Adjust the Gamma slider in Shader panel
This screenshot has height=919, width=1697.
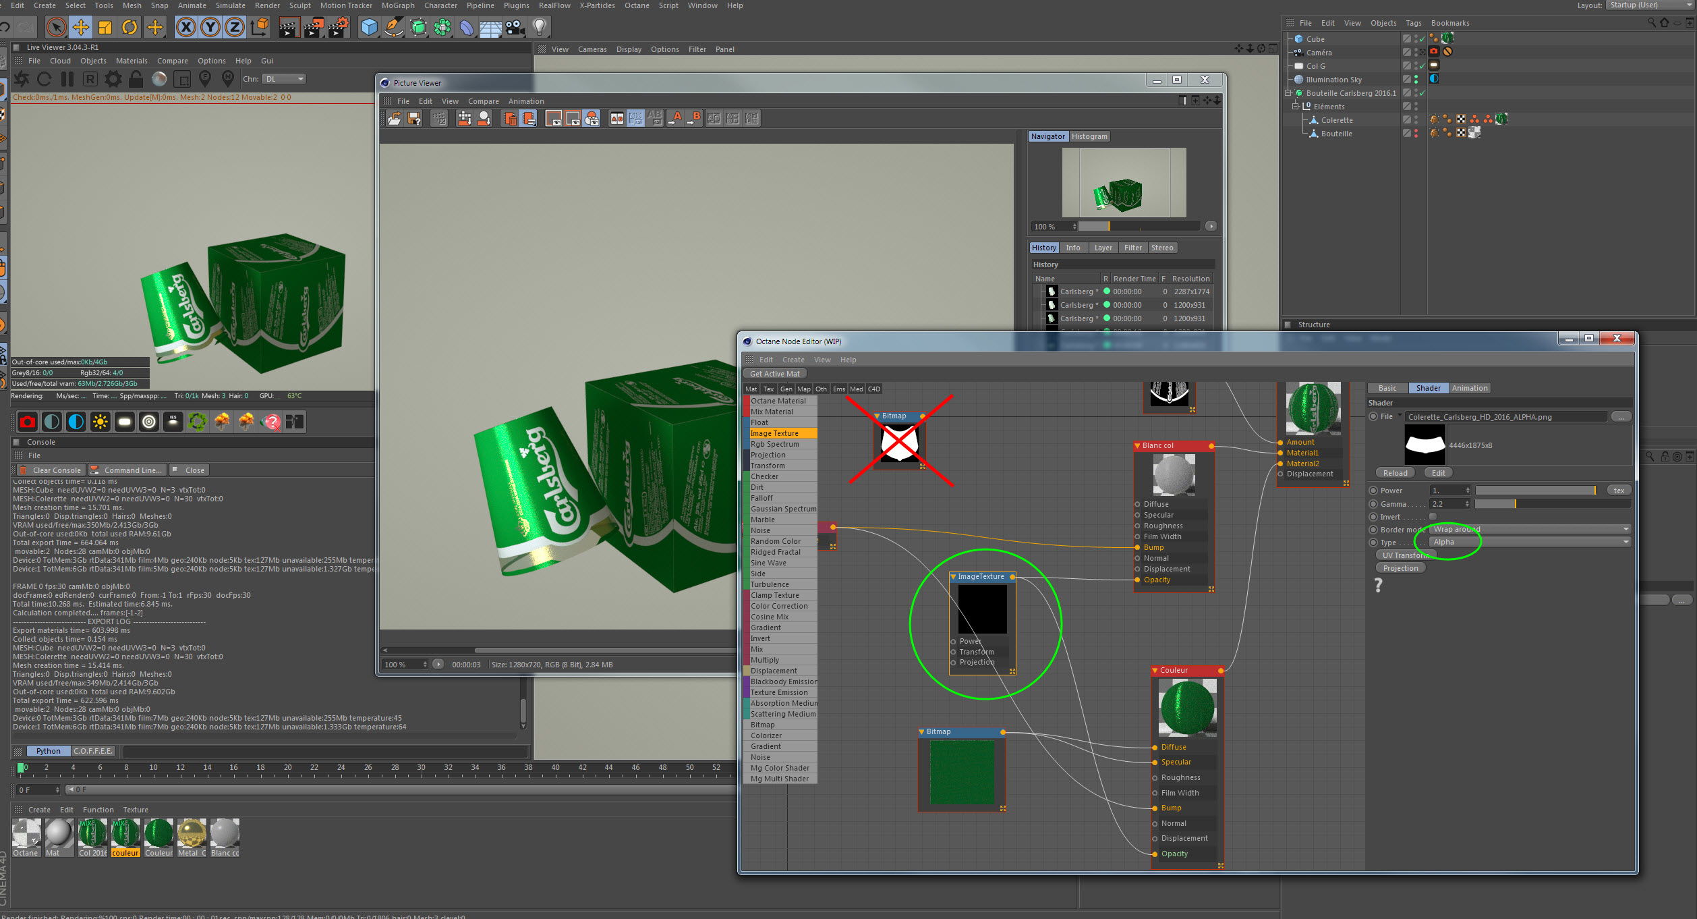(1551, 504)
